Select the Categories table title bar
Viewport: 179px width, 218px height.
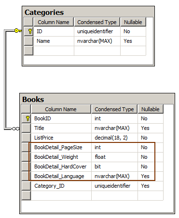pos(88,12)
